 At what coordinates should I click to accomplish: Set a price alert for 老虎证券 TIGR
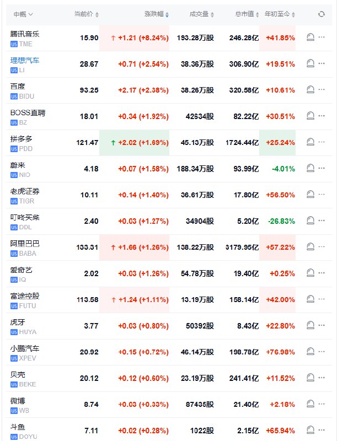point(310,195)
